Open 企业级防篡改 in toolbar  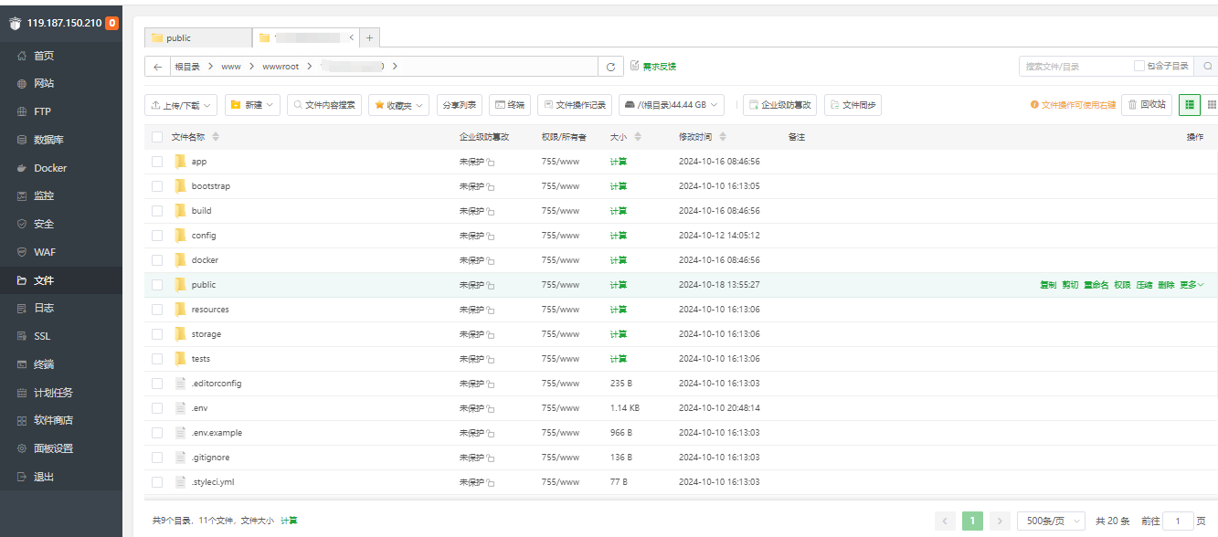780,105
